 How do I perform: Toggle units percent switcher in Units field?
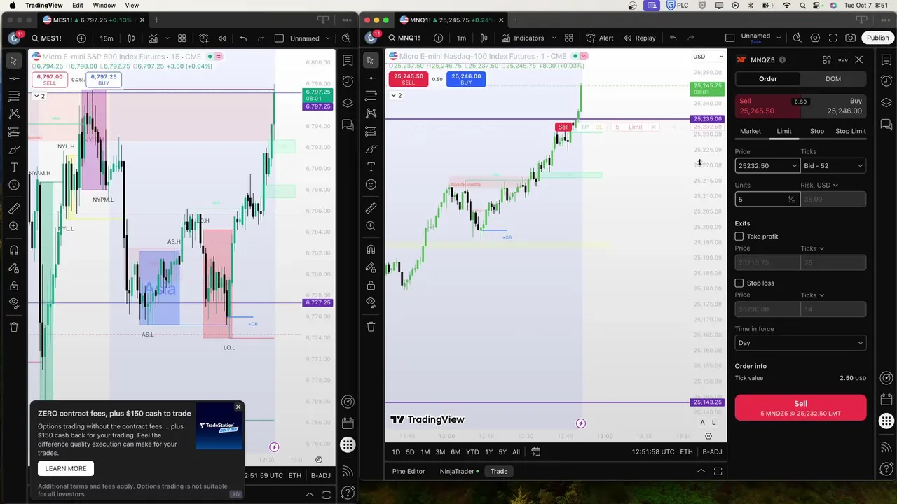point(791,199)
